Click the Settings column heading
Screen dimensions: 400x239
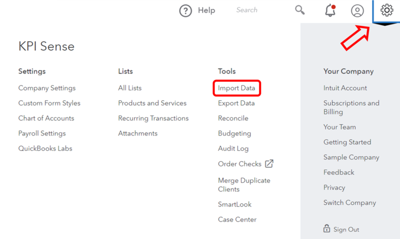point(32,71)
